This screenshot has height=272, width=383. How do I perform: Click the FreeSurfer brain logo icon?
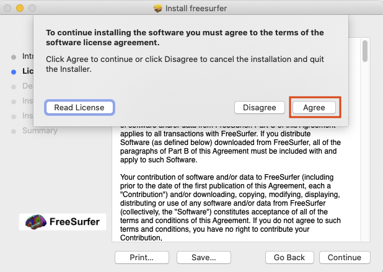37,222
